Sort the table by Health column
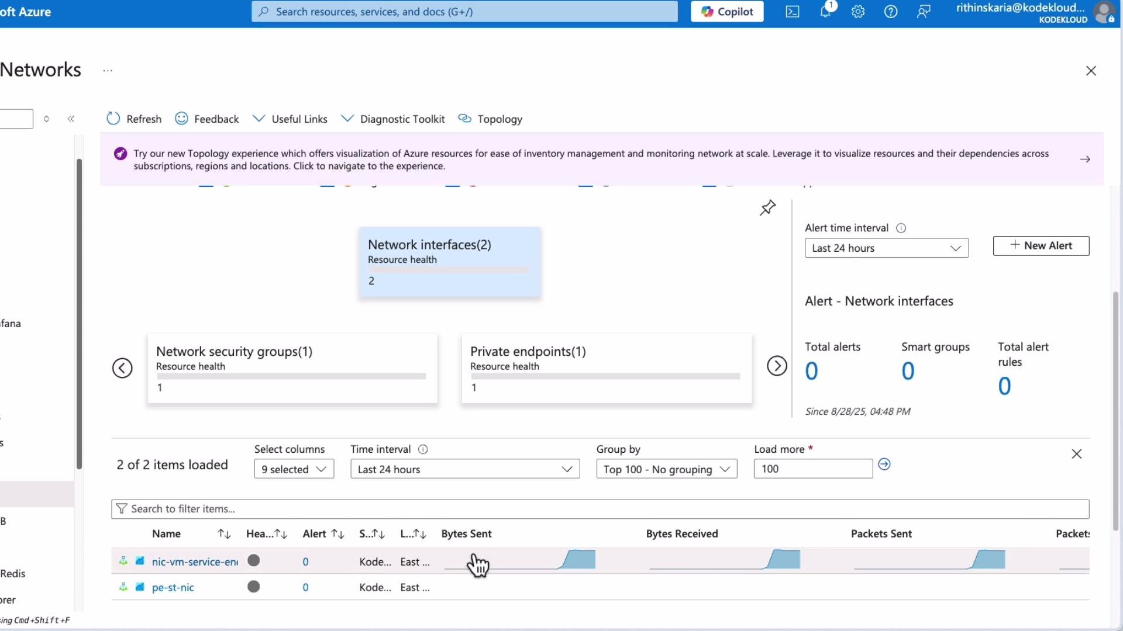The width and height of the screenshot is (1123, 631). [281, 534]
